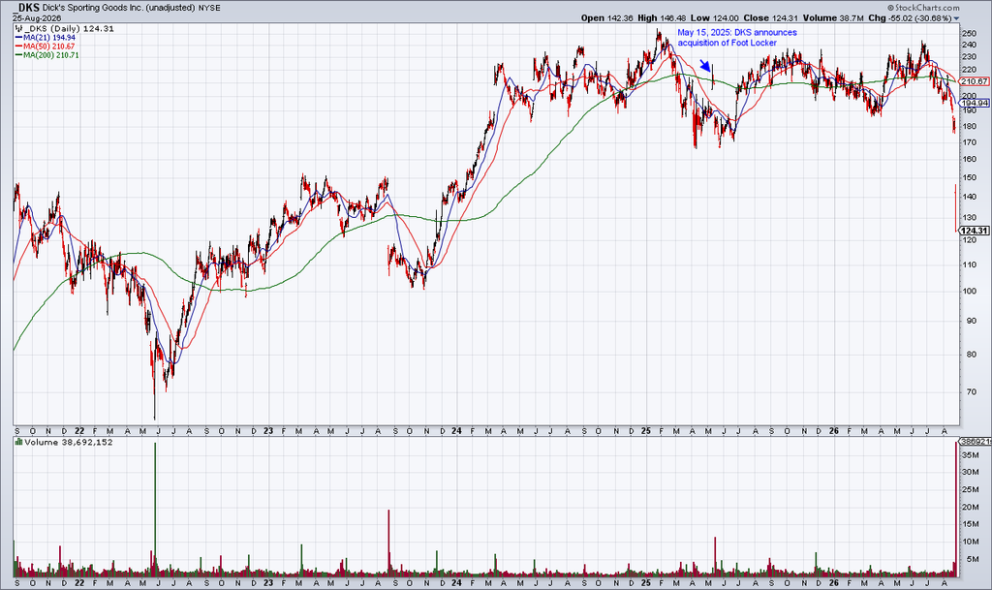
Task: Click the 250 price axis label
Action: pyautogui.click(x=969, y=34)
